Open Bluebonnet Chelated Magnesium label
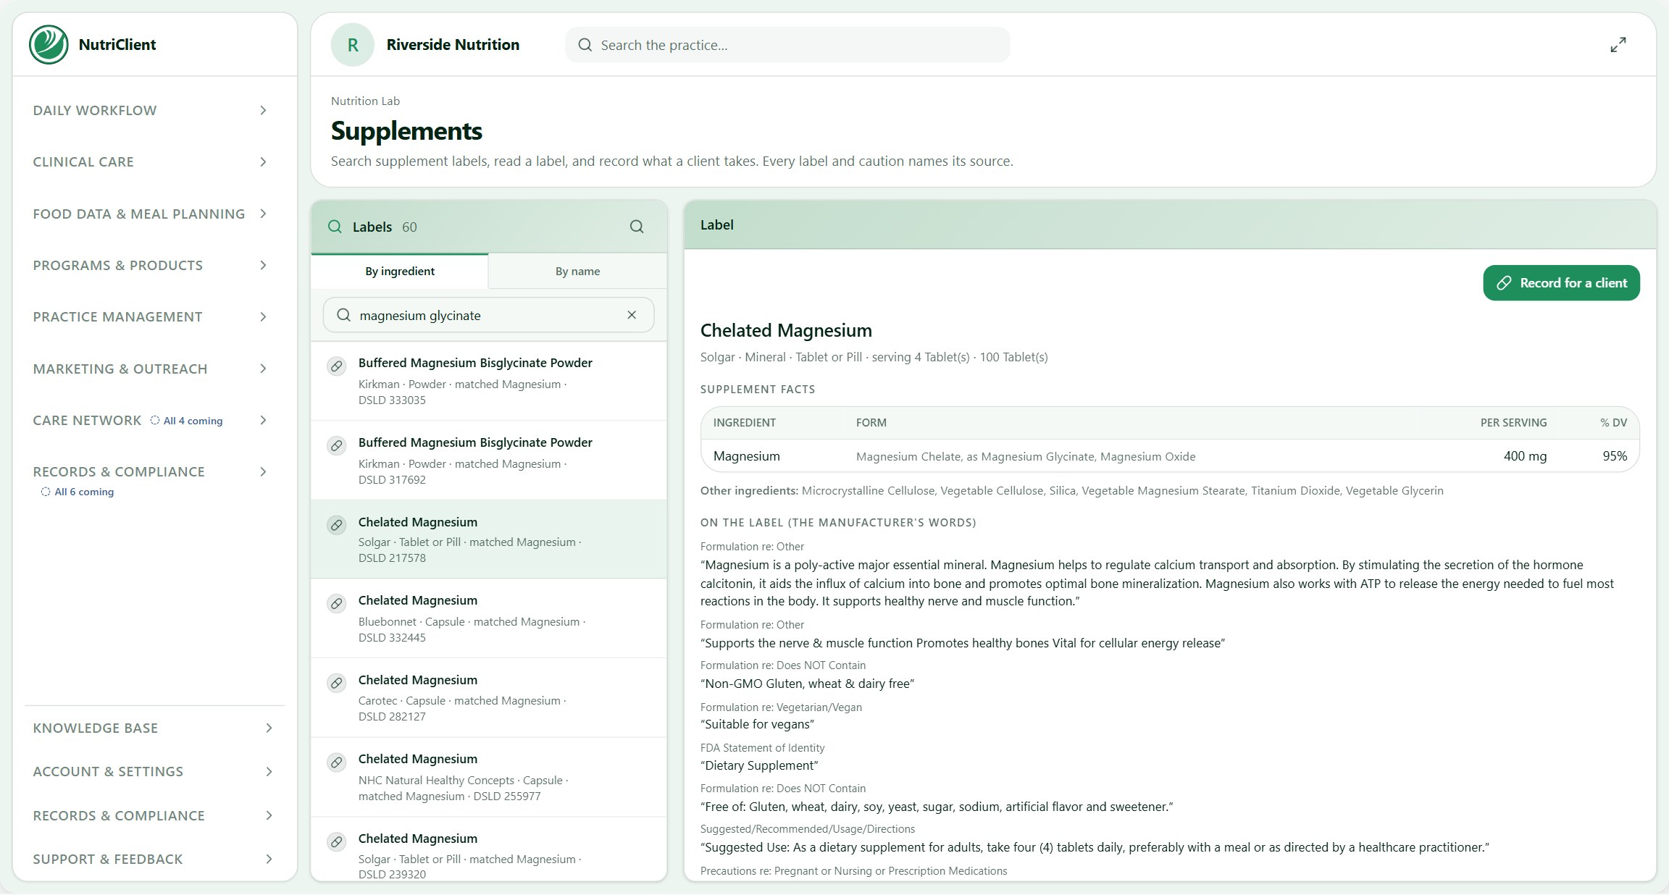 pyautogui.click(x=489, y=618)
